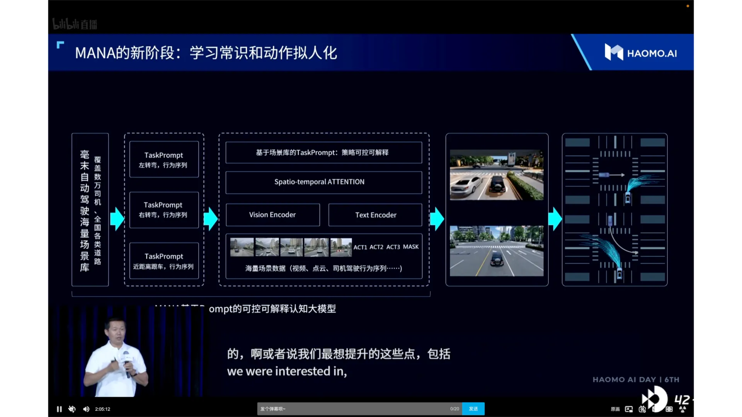Click the Vision Encoder box

(x=272, y=215)
